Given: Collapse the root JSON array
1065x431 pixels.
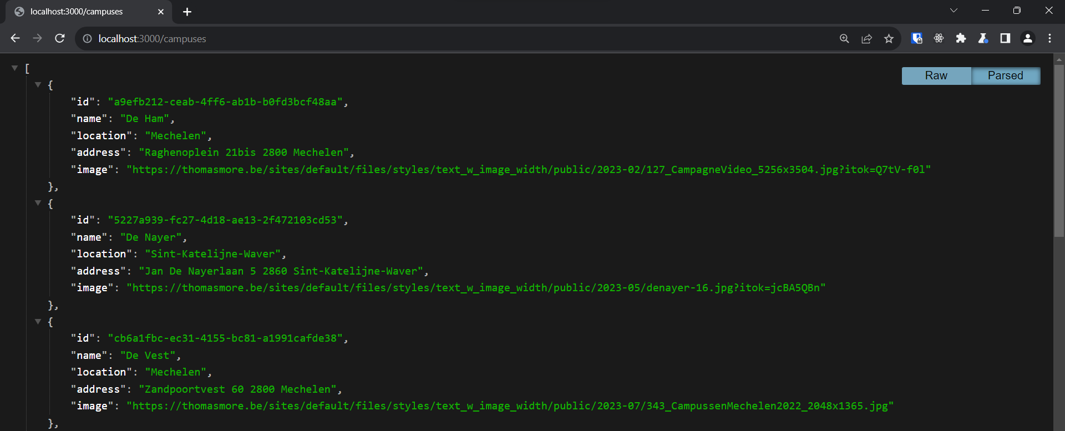Looking at the screenshot, I should point(15,68).
